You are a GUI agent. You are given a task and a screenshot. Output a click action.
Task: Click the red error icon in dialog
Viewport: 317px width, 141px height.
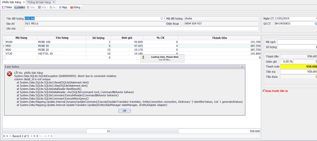tap(9, 74)
